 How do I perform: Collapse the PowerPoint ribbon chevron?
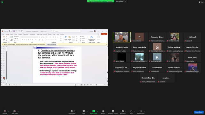tap(106, 42)
